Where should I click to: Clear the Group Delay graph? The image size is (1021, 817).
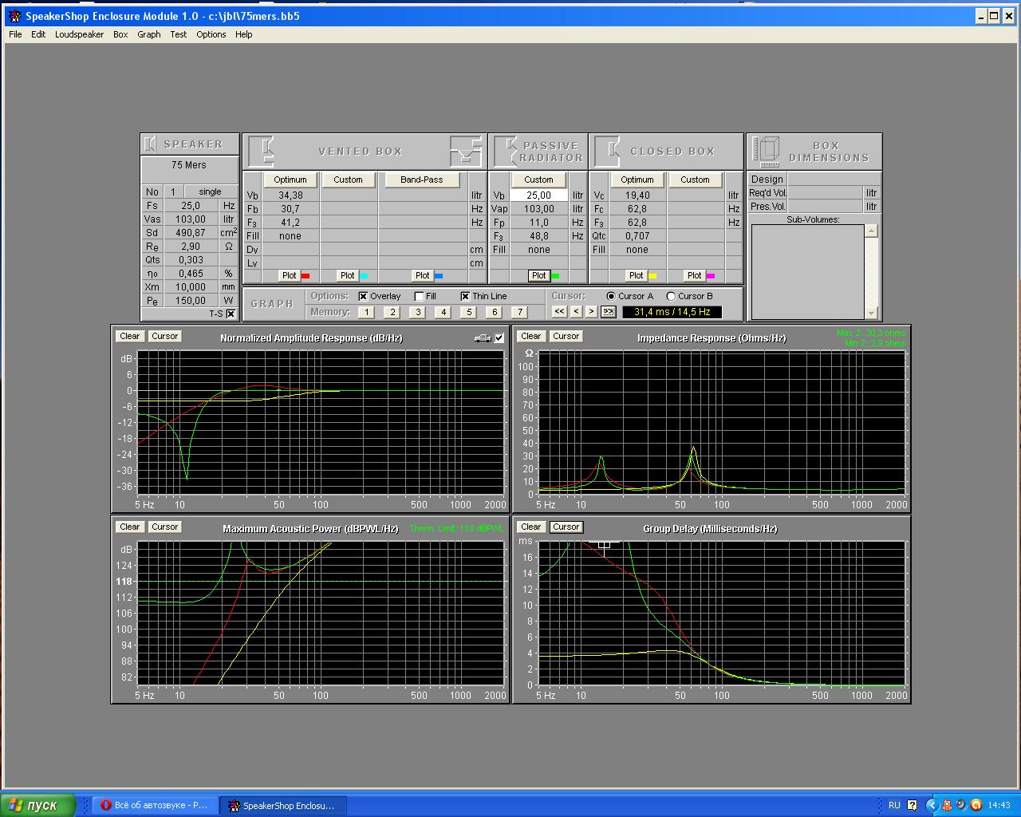pyautogui.click(x=531, y=527)
